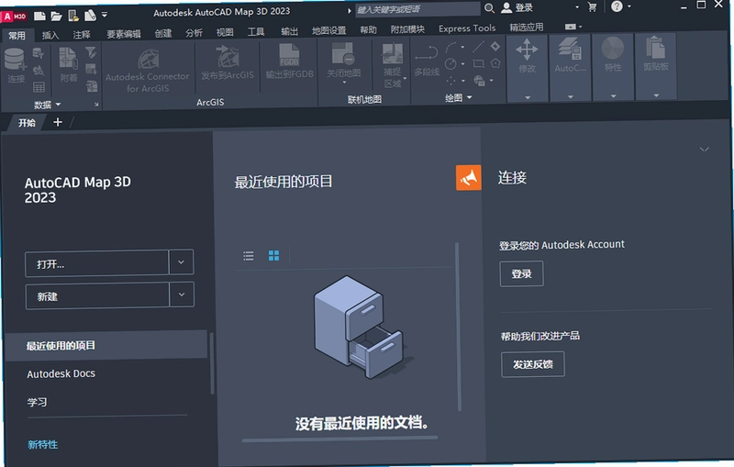Click the ribbon minimize toggle button
The height and width of the screenshot is (467, 734).
click(x=573, y=27)
